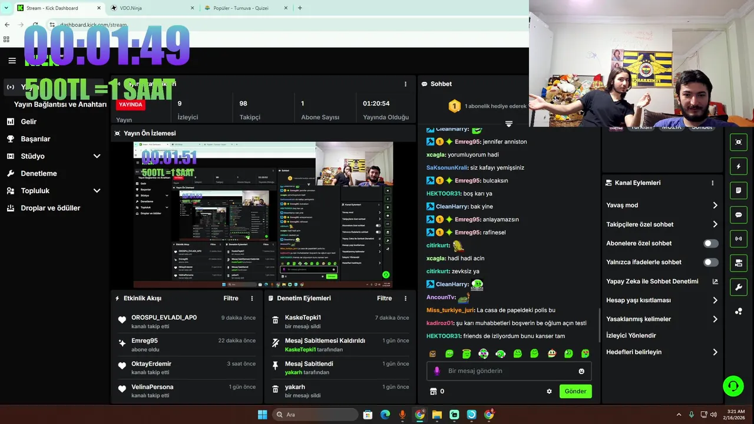Click the taskbar Ara search box
Viewport: 754px width, 424px height.
[315, 415]
